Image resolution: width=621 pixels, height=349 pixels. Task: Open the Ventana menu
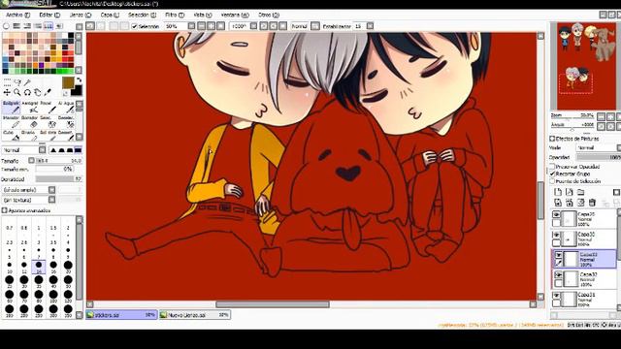click(x=235, y=16)
